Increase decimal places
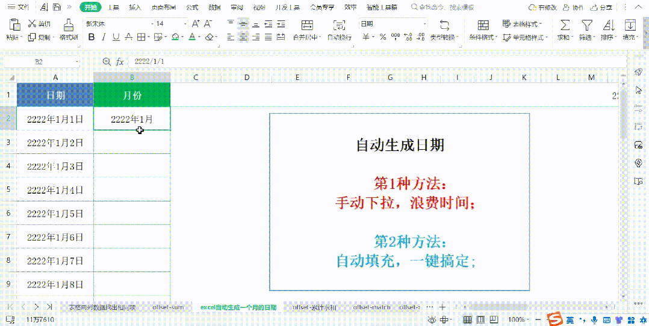Viewport: 649px width, 326px height. coord(408,37)
